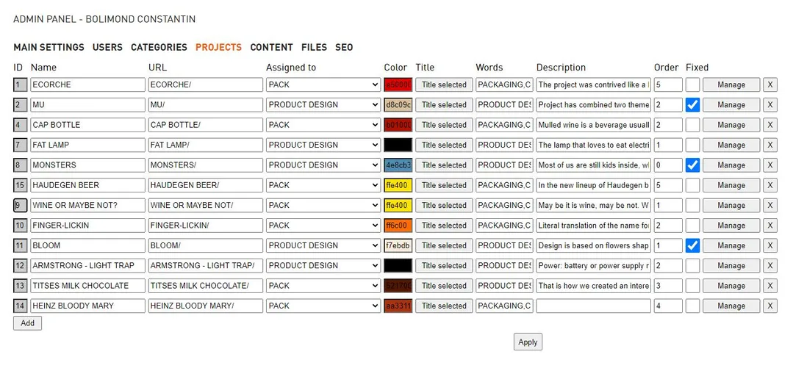
Task: Check the Fixed box for FAT LAMP
Action: tap(693, 145)
